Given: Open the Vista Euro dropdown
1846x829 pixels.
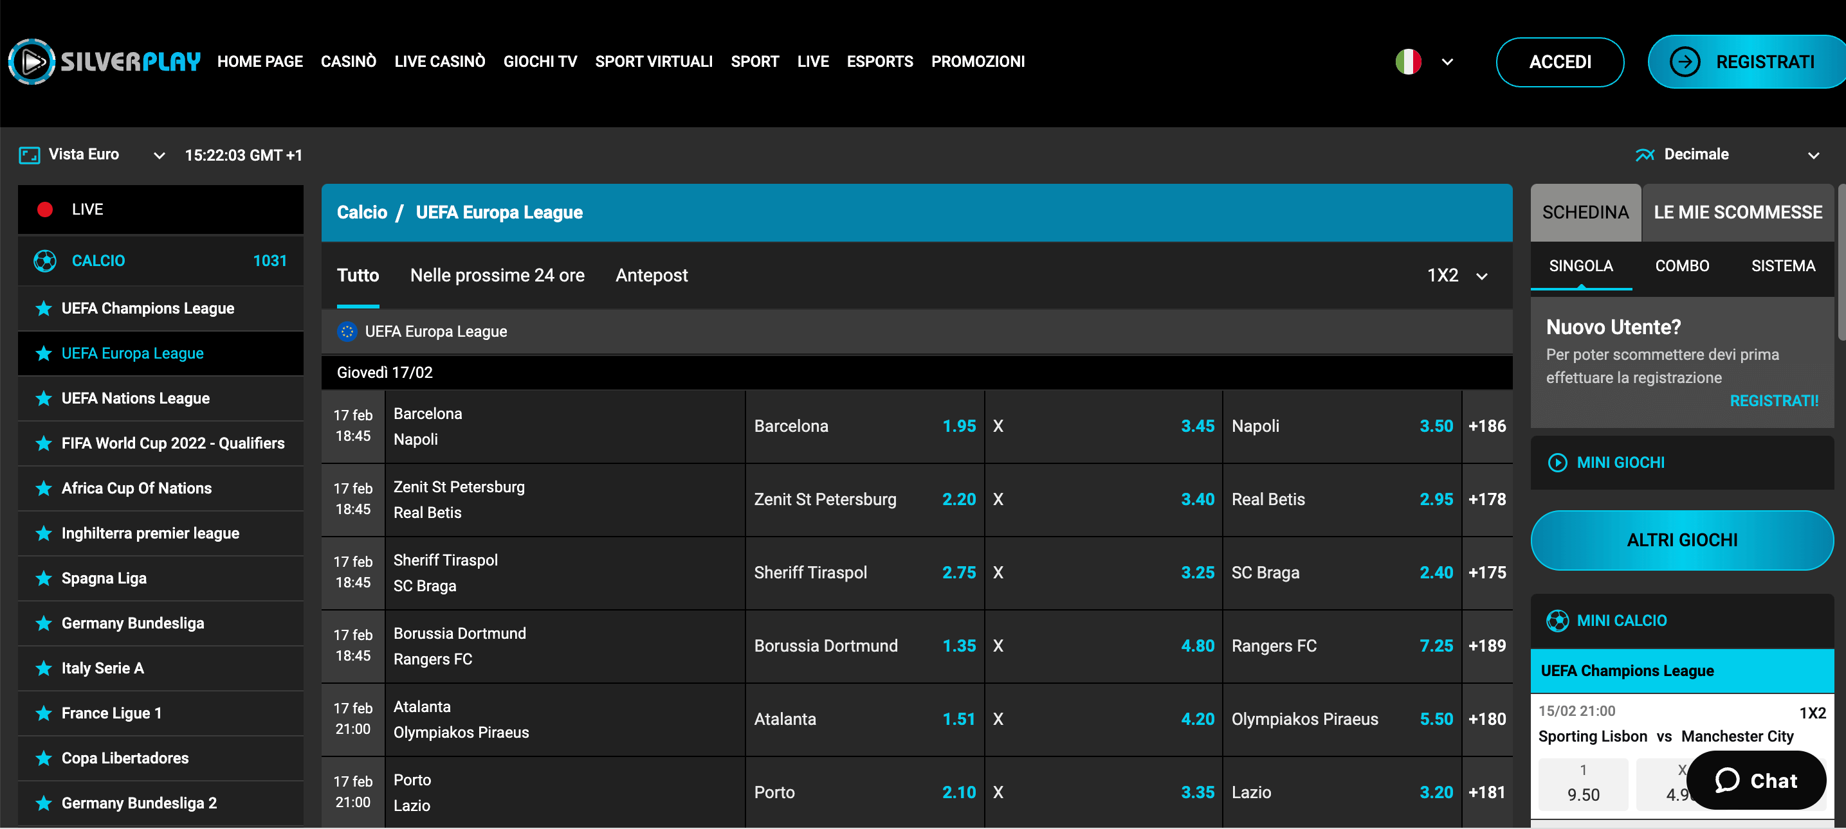Looking at the screenshot, I should 158,155.
